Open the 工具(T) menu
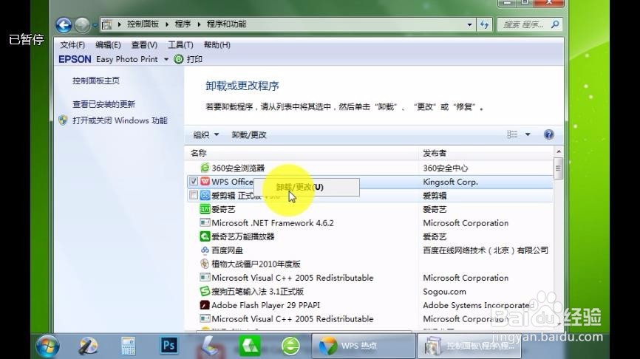Screen dimensions: 640x359 tap(181, 45)
